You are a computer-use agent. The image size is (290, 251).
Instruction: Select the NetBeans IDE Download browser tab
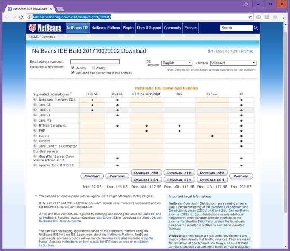point(29,9)
